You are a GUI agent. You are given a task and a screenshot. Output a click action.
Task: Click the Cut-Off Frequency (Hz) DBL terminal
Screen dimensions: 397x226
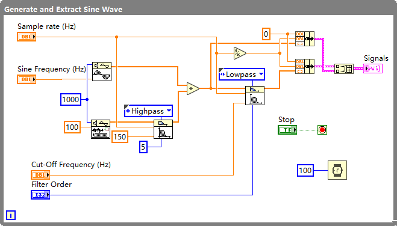tap(40, 175)
